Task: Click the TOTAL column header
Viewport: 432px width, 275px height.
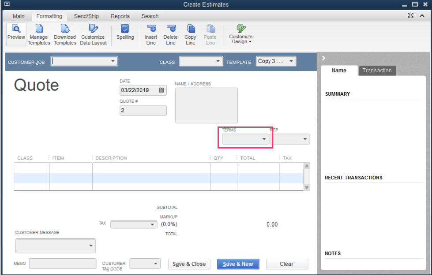Action: [x=248, y=158]
